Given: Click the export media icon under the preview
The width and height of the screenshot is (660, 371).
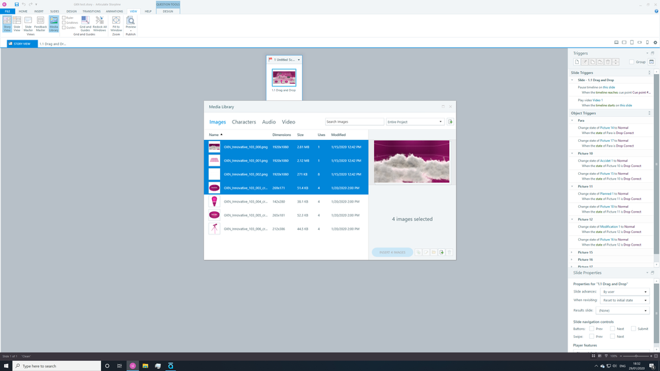Looking at the screenshot, I should click(441, 252).
